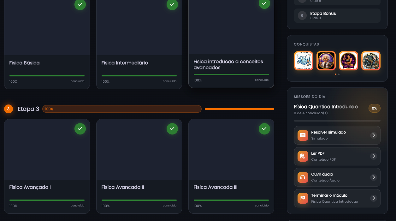Open the Matemática achievement badge
The image size is (396, 221).
click(x=304, y=61)
